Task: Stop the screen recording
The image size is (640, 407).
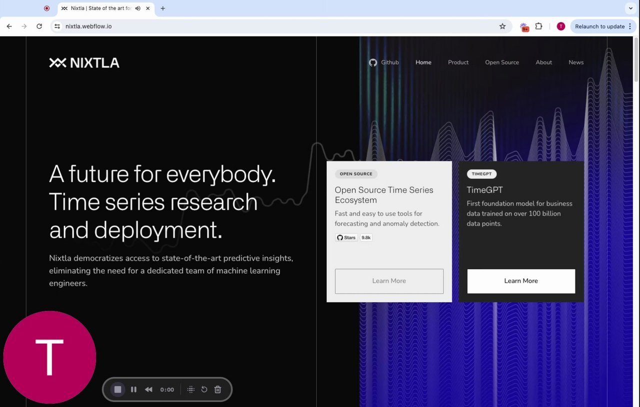Action: pos(117,390)
